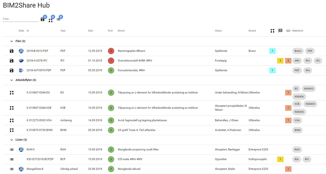This screenshot has width=326, height=174.
Task: Click the BHM keyword chip
Action: 297,130
